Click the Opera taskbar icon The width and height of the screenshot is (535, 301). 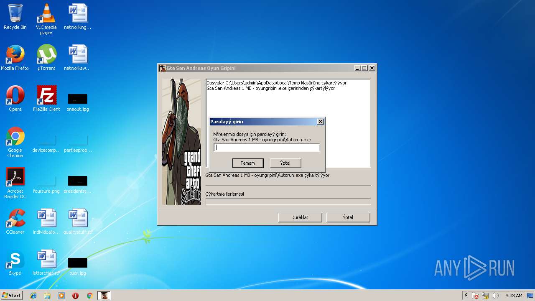(x=75, y=296)
